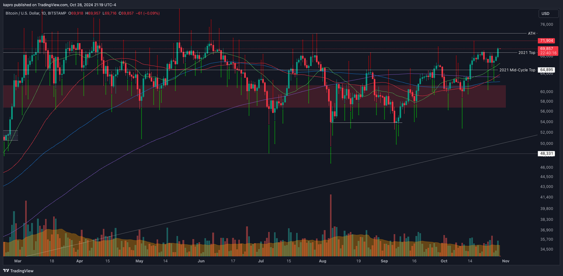The image size is (563, 276).
Task: Click the close value C69,857
Action: [127, 13]
